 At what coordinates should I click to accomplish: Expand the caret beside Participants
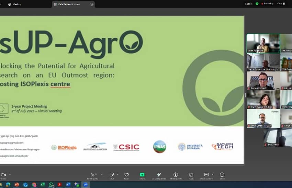click(102, 175)
